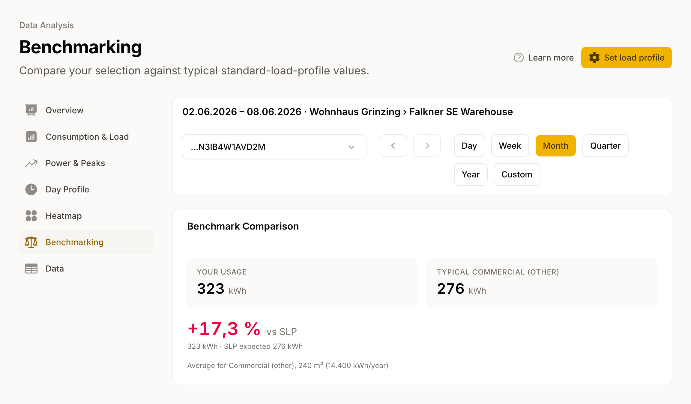Viewport: 691px width, 404px height.
Task: Select the Day range option
Action: tap(469, 146)
